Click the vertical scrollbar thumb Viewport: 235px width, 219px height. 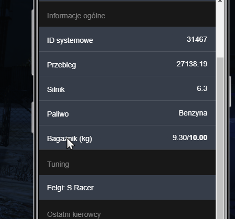click(220, 138)
